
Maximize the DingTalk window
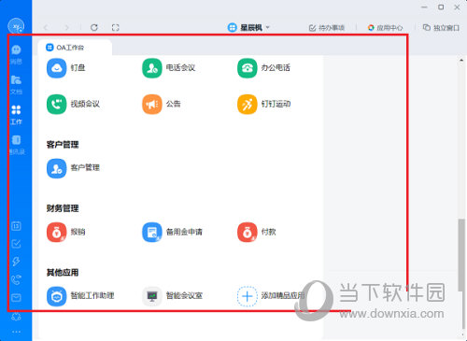point(441,7)
